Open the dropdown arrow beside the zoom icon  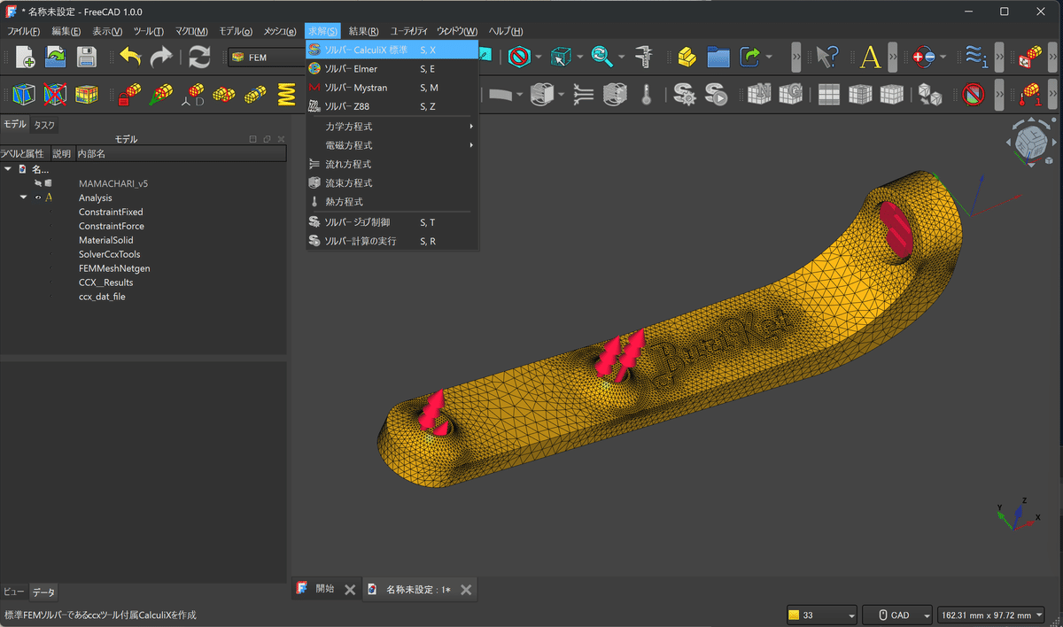tap(621, 58)
